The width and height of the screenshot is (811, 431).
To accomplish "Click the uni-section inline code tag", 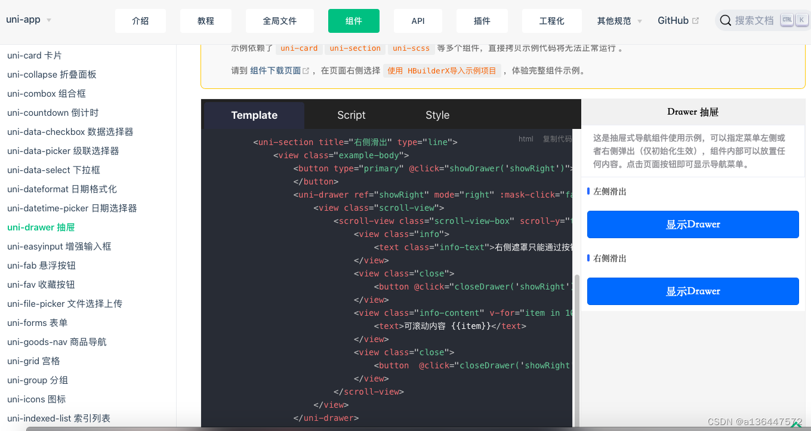I will pos(355,48).
